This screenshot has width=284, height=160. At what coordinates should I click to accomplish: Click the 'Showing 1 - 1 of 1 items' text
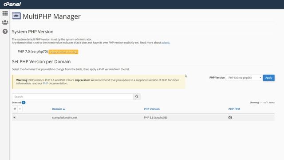(x=262, y=103)
